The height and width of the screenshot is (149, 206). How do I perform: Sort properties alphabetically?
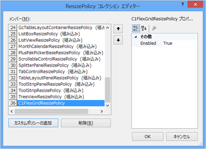[144, 28]
